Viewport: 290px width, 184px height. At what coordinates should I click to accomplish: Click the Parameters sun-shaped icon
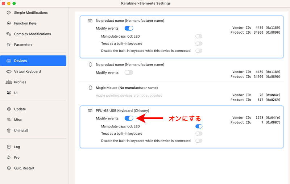9,45
